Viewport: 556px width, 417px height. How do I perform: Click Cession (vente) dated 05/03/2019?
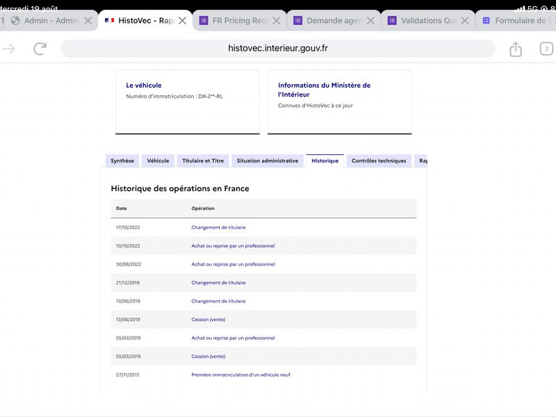[x=208, y=357]
